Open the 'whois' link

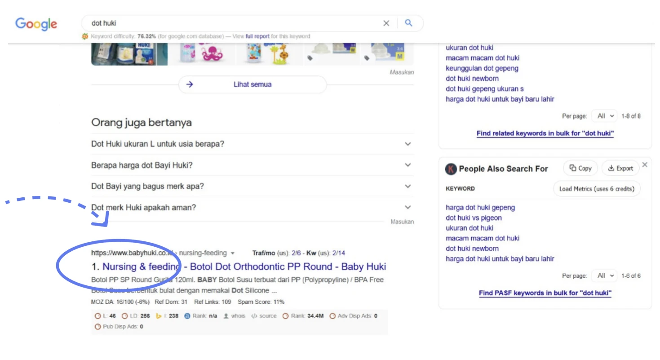(238, 316)
